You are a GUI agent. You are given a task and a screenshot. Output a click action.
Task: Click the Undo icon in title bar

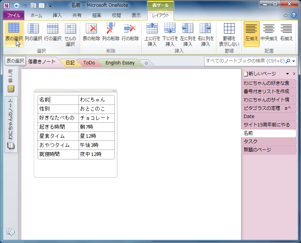[25, 6]
